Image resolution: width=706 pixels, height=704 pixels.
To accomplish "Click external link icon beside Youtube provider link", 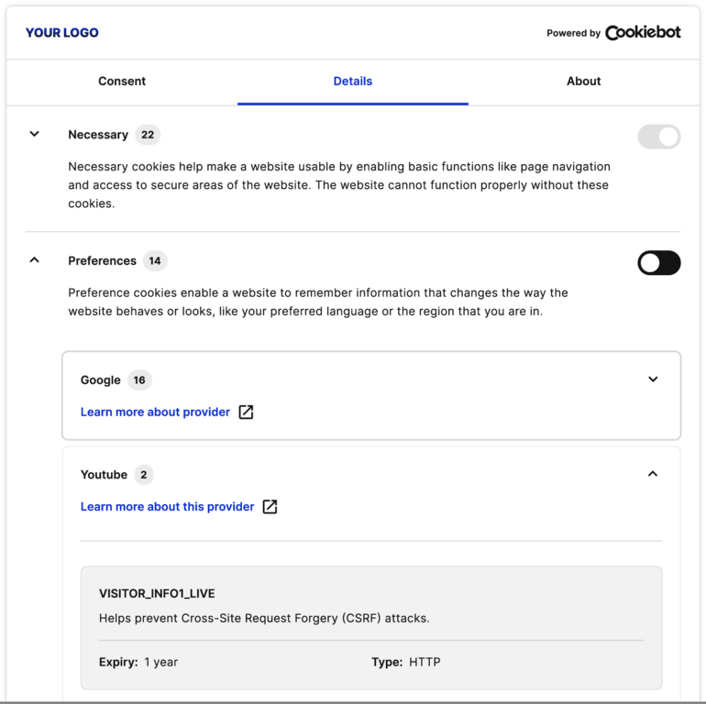I will click(270, 507).
